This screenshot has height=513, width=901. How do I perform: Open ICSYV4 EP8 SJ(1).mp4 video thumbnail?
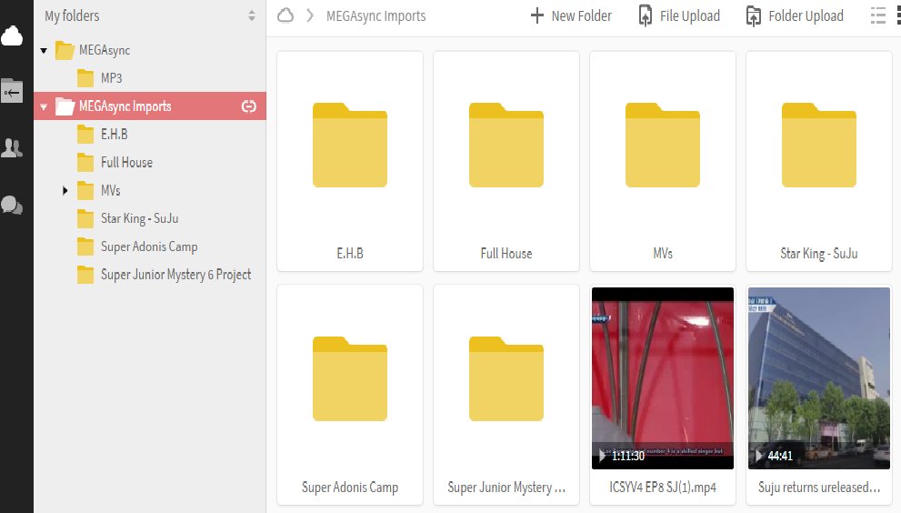tap(663, 378)
